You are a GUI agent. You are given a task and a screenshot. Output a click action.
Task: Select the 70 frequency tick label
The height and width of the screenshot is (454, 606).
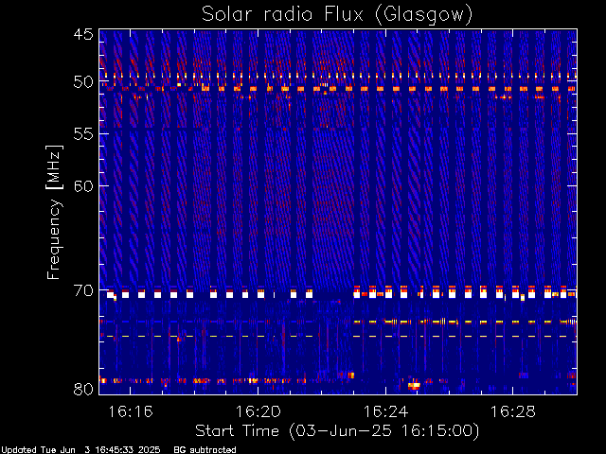(x=83, y=290)
